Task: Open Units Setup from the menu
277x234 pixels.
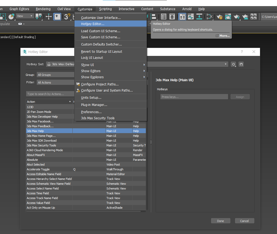Action: click(x=111, y=97)
